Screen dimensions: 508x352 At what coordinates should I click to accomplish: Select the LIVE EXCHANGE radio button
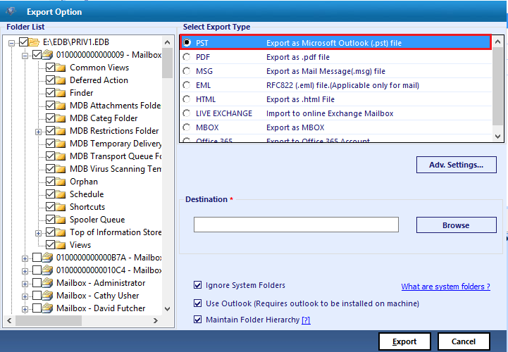[187, 113]
